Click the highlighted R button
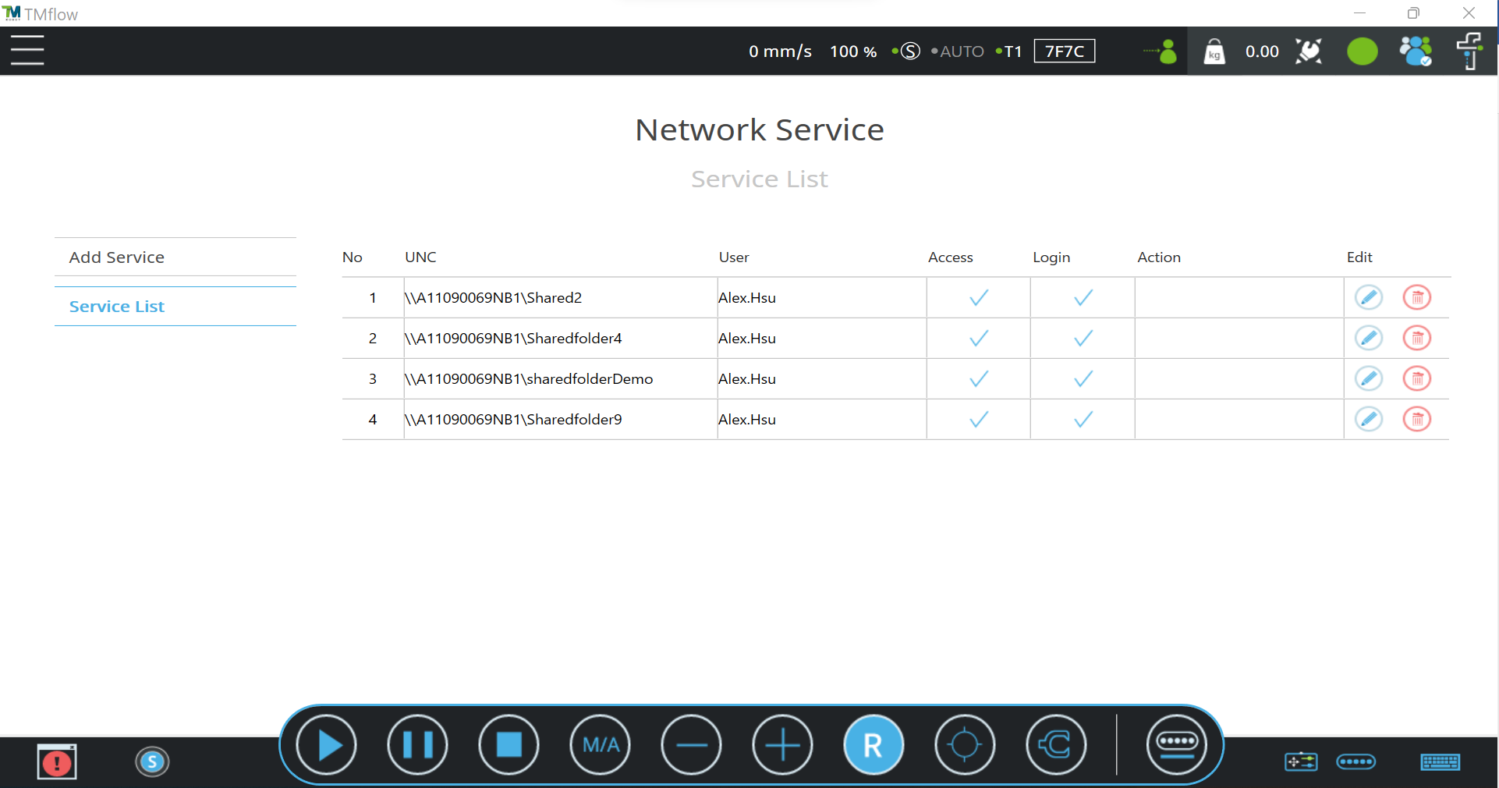 (874, 745)
